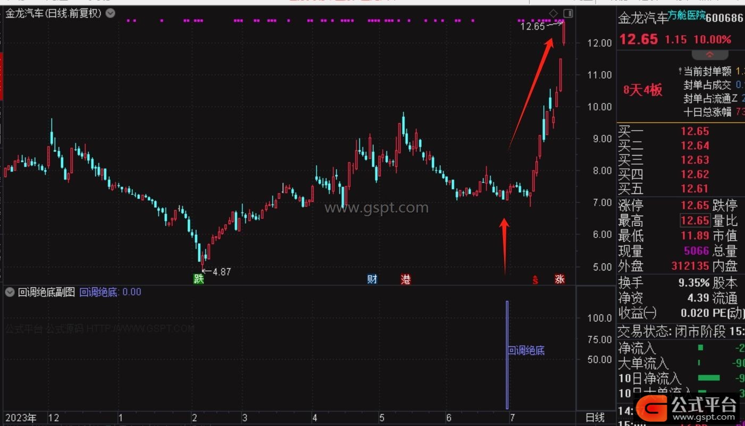Toggle the side panel layout icon
The width and height of the screenshot is (745, 426).
(568, 13)
